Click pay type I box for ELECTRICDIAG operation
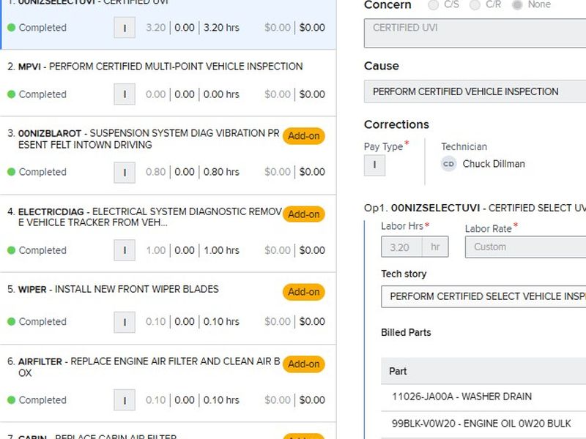This screenshot has width=586, height=439. click(x=125, y=250)
